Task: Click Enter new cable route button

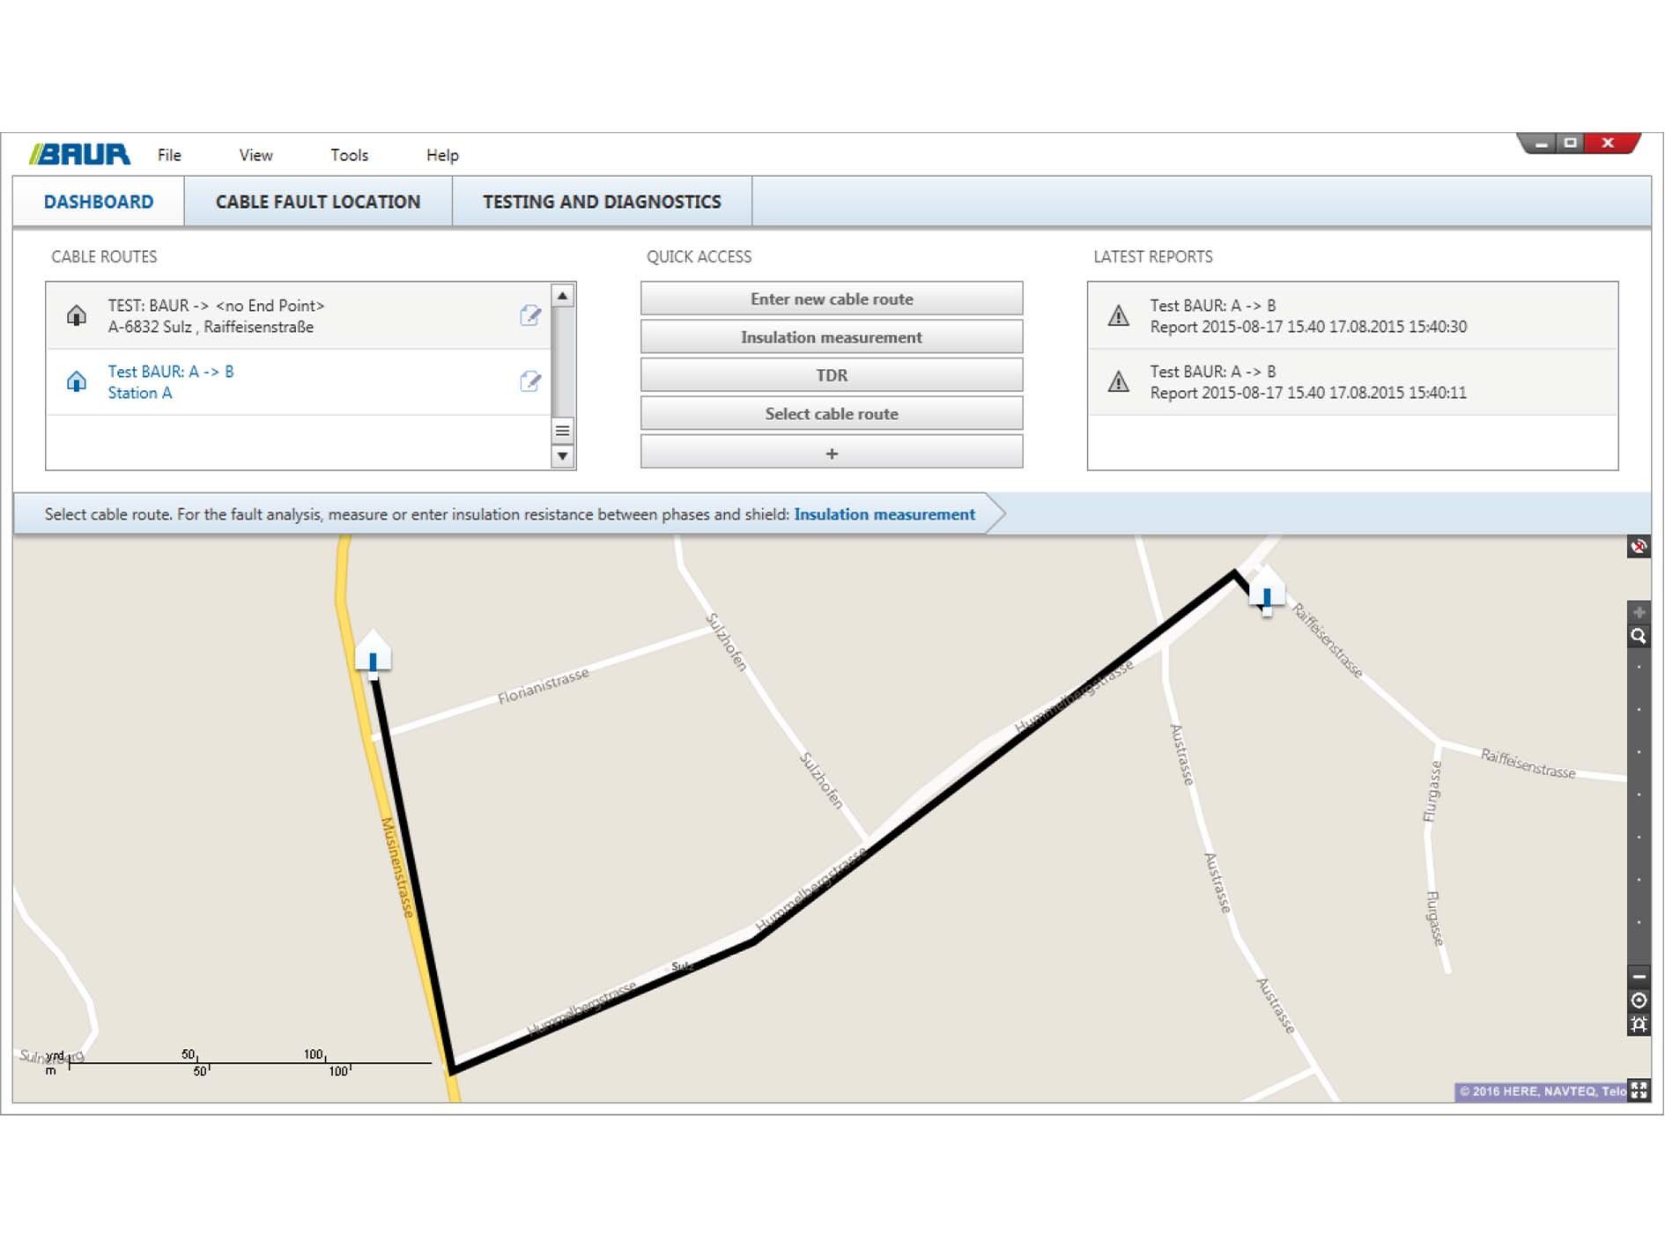Action: coord(831,299)
